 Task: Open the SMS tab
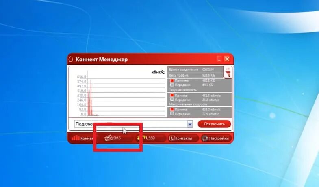tap(116, 138)
